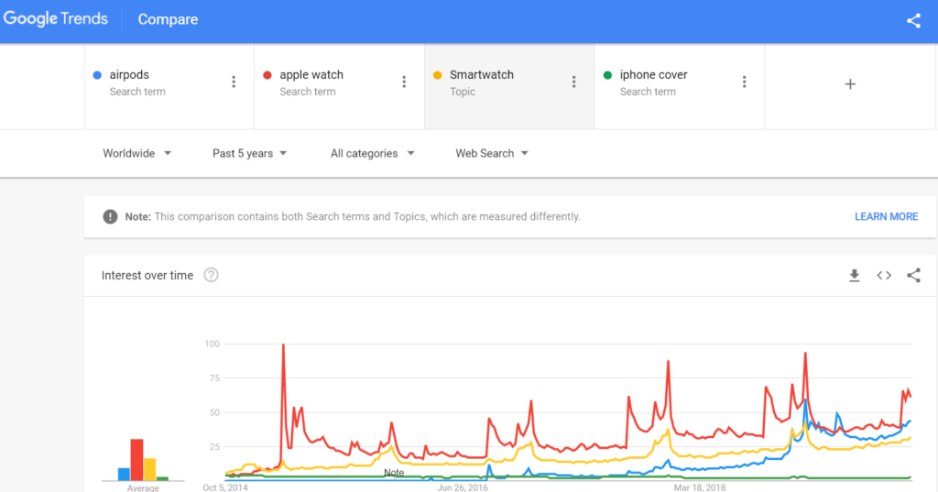The width and height of the screenshot is (938, 492).
Task: Go to the Google Trends home logo
Action: click(x=56, y=19)
